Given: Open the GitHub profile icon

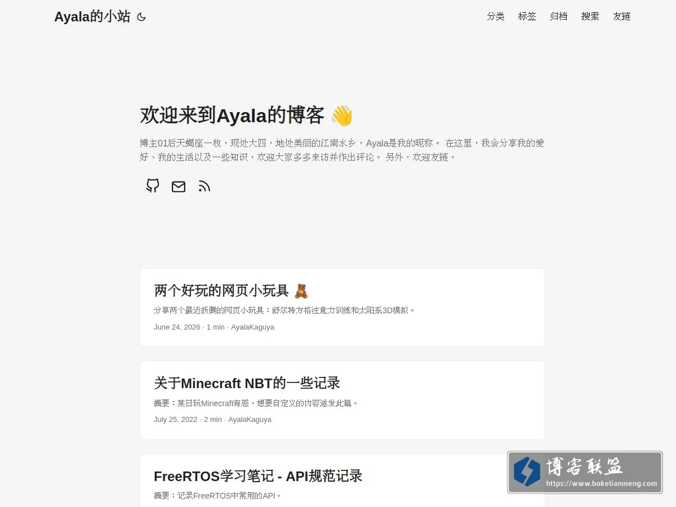Looking at the screenshot, I should [x=153, y=186].
